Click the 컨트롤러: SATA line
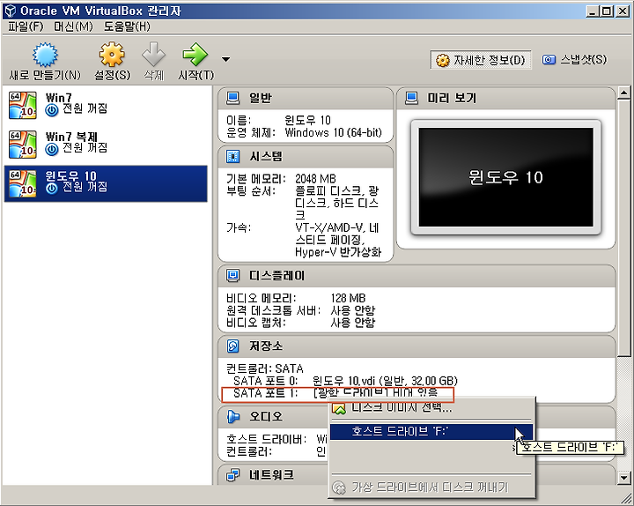 [x=265, y=368]
